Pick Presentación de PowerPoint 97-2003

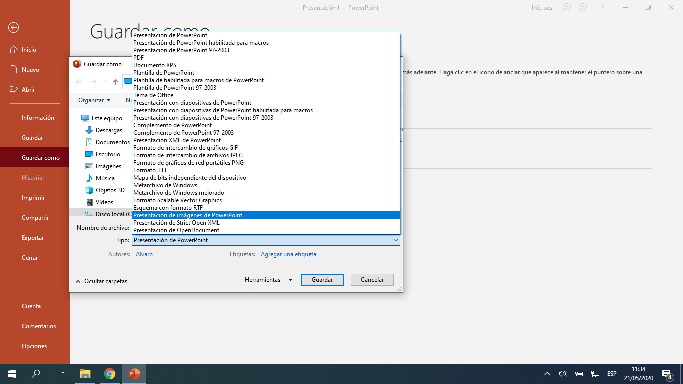[x=266, y=50]
